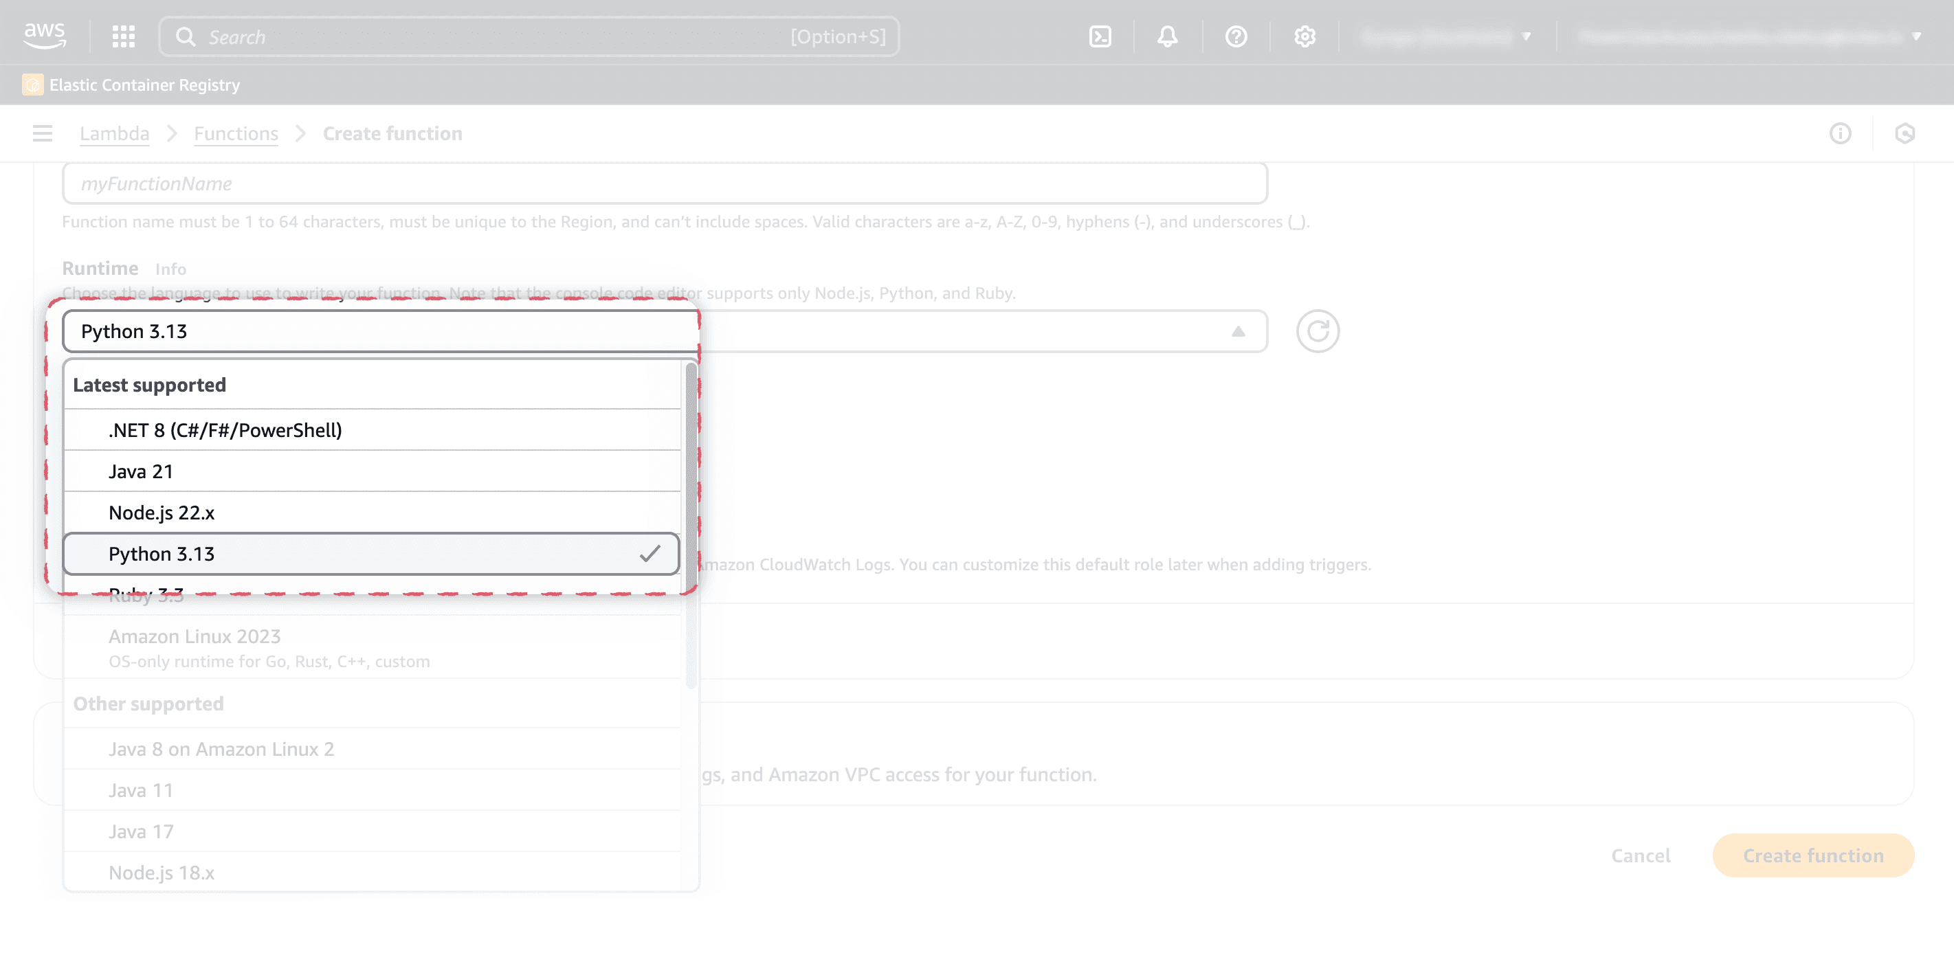Click the Latest supported group header

pos(149,385)
